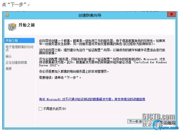Click the sentence 若要继续，请单击“下一步”
Screen dimensions: 180x132
tap(60, 78)
